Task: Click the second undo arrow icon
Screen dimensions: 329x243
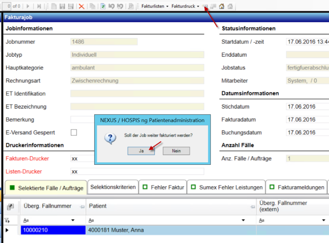Action: 120,6
